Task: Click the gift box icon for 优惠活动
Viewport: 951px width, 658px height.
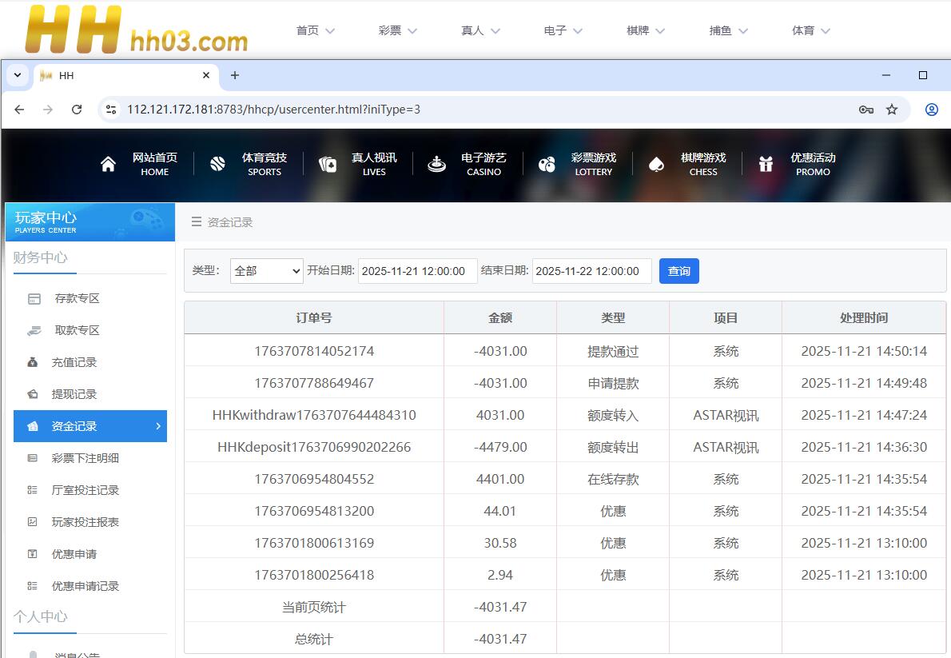Action: pos(766,164)
